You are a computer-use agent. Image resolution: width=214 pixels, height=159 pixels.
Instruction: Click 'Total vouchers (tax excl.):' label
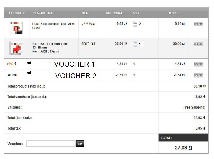27,97
